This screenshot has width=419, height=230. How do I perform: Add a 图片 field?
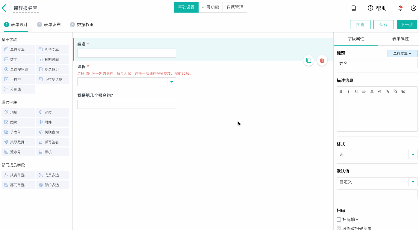point(18,122)
